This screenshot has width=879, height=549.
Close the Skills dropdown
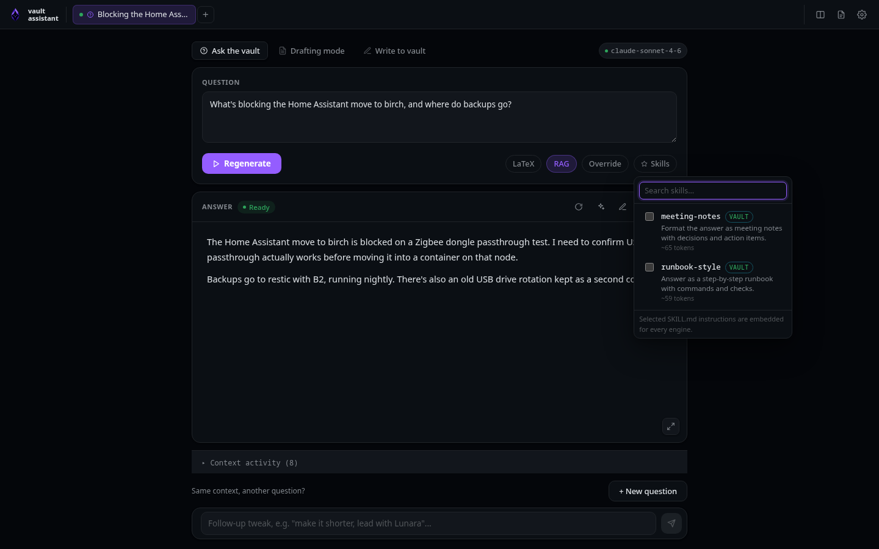pos(655,164)
